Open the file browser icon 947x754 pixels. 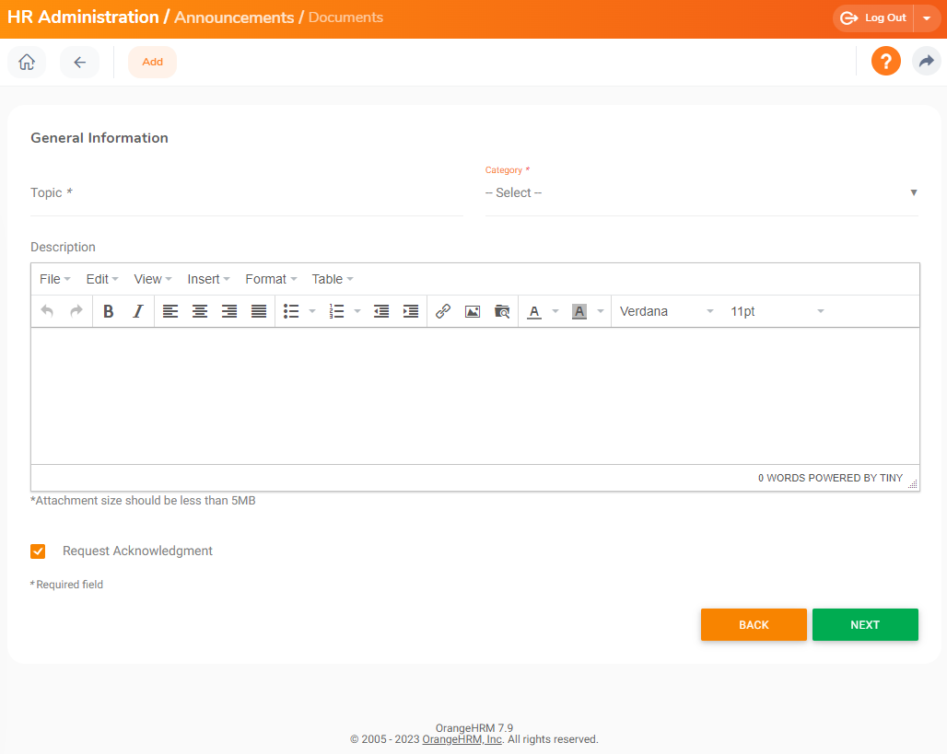pos(502,311)
